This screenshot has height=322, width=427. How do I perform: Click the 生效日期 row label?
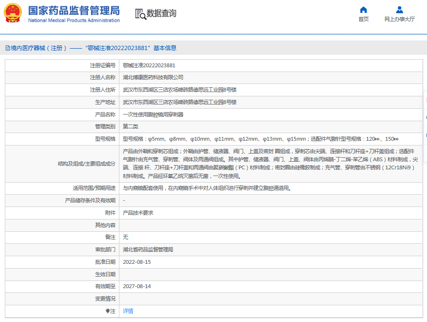105,274
